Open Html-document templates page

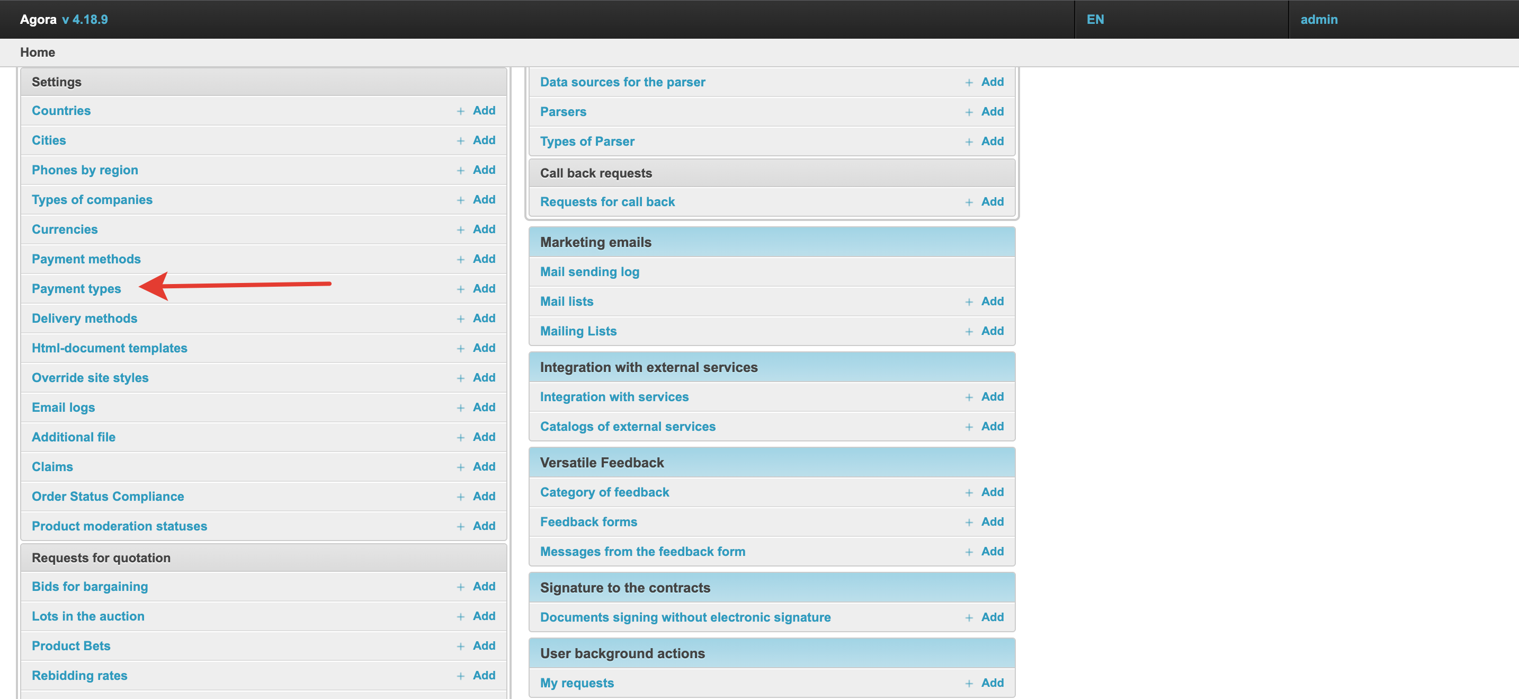109,348
